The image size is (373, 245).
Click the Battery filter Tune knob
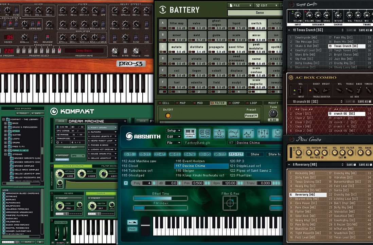click(x=273, y=113)
